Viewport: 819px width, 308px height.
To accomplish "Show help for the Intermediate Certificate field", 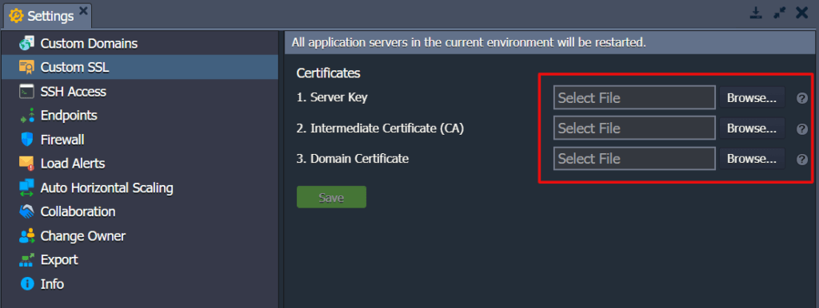I will click(x=802, y=128).
